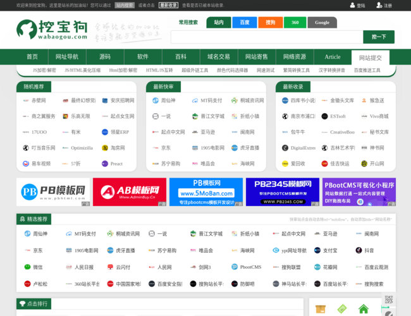Click 安庆招聘网 icon in 随机推荐
Viewport: 411px width, 316px height.
pos(105,100)
